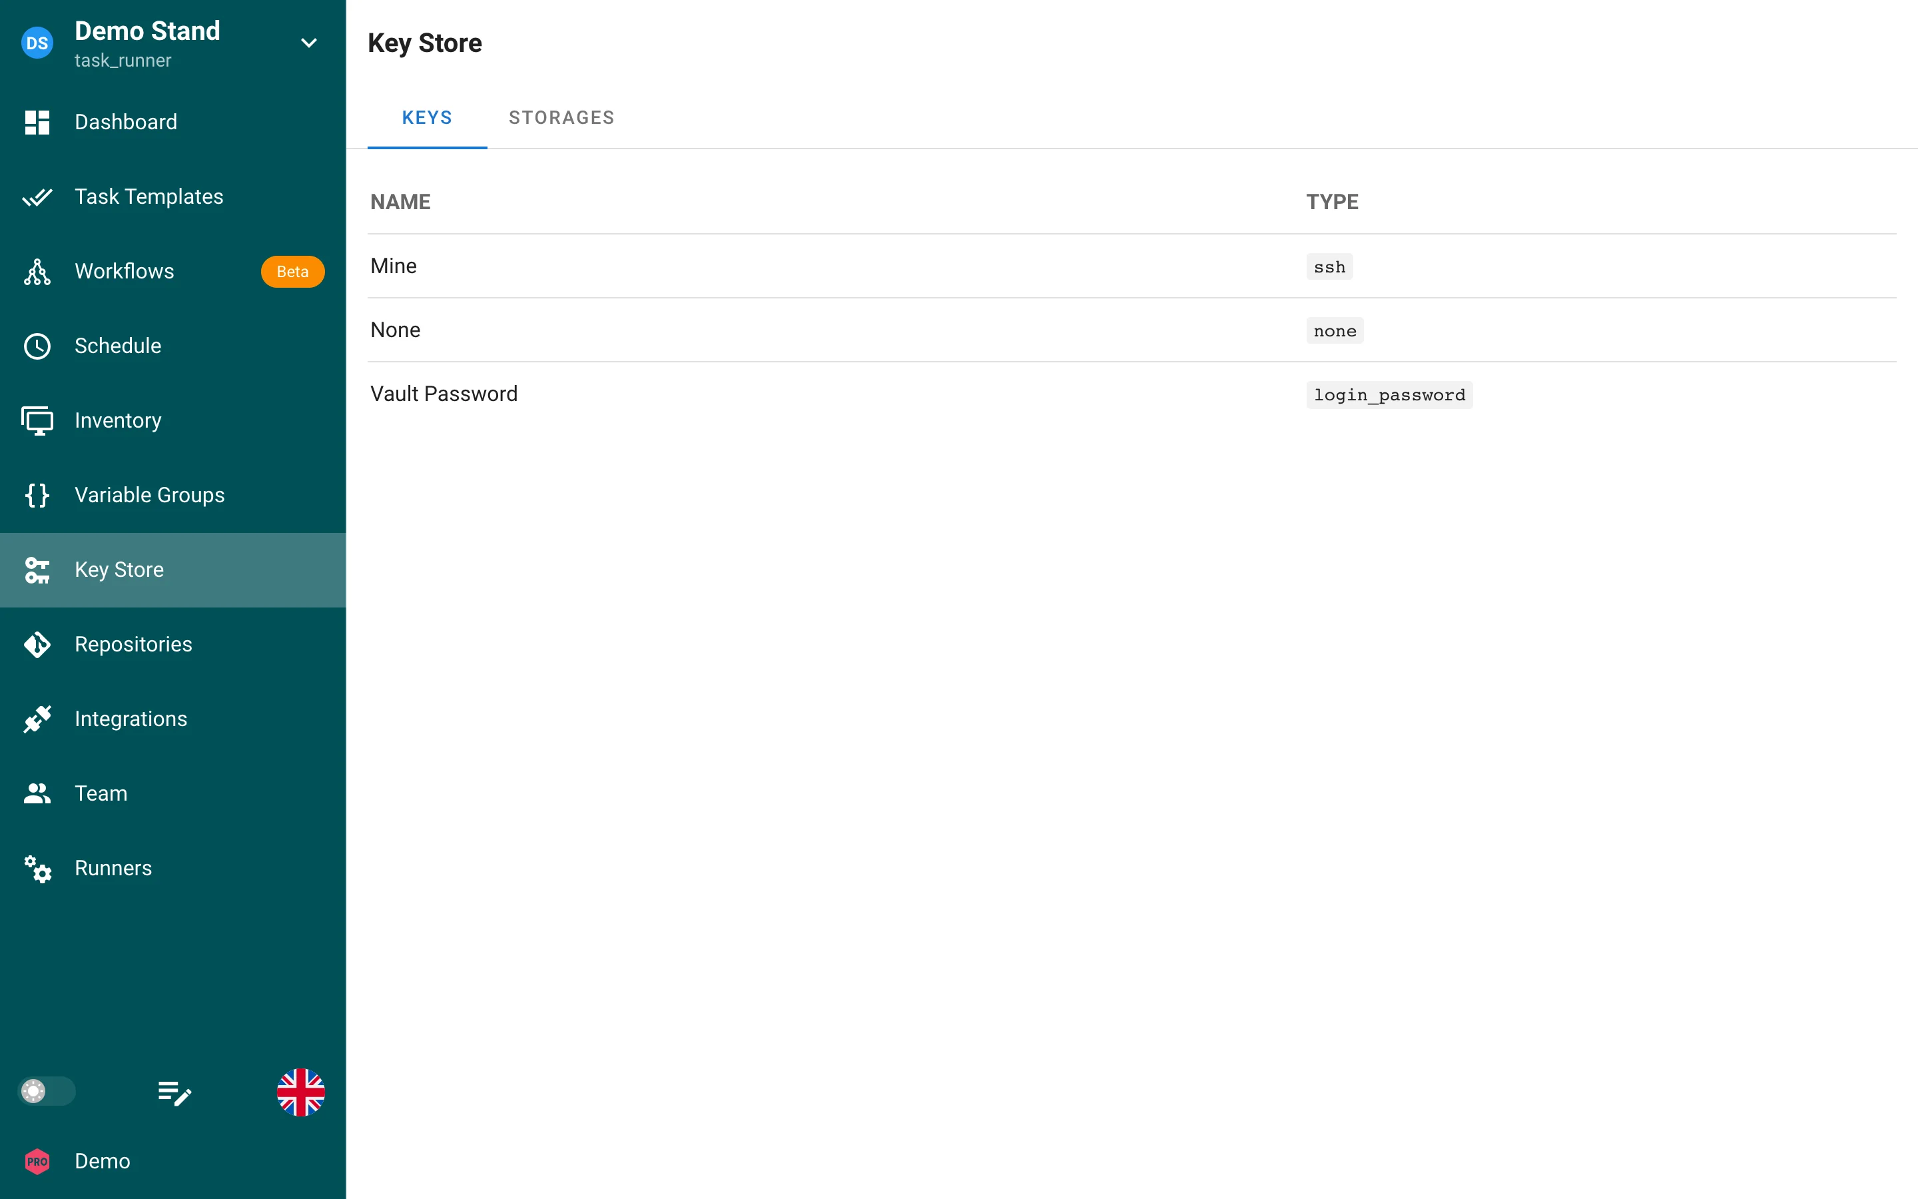The image size is (1918, 1199).
Task: Click the Key Store keys icon
Action: pos(37,570)
